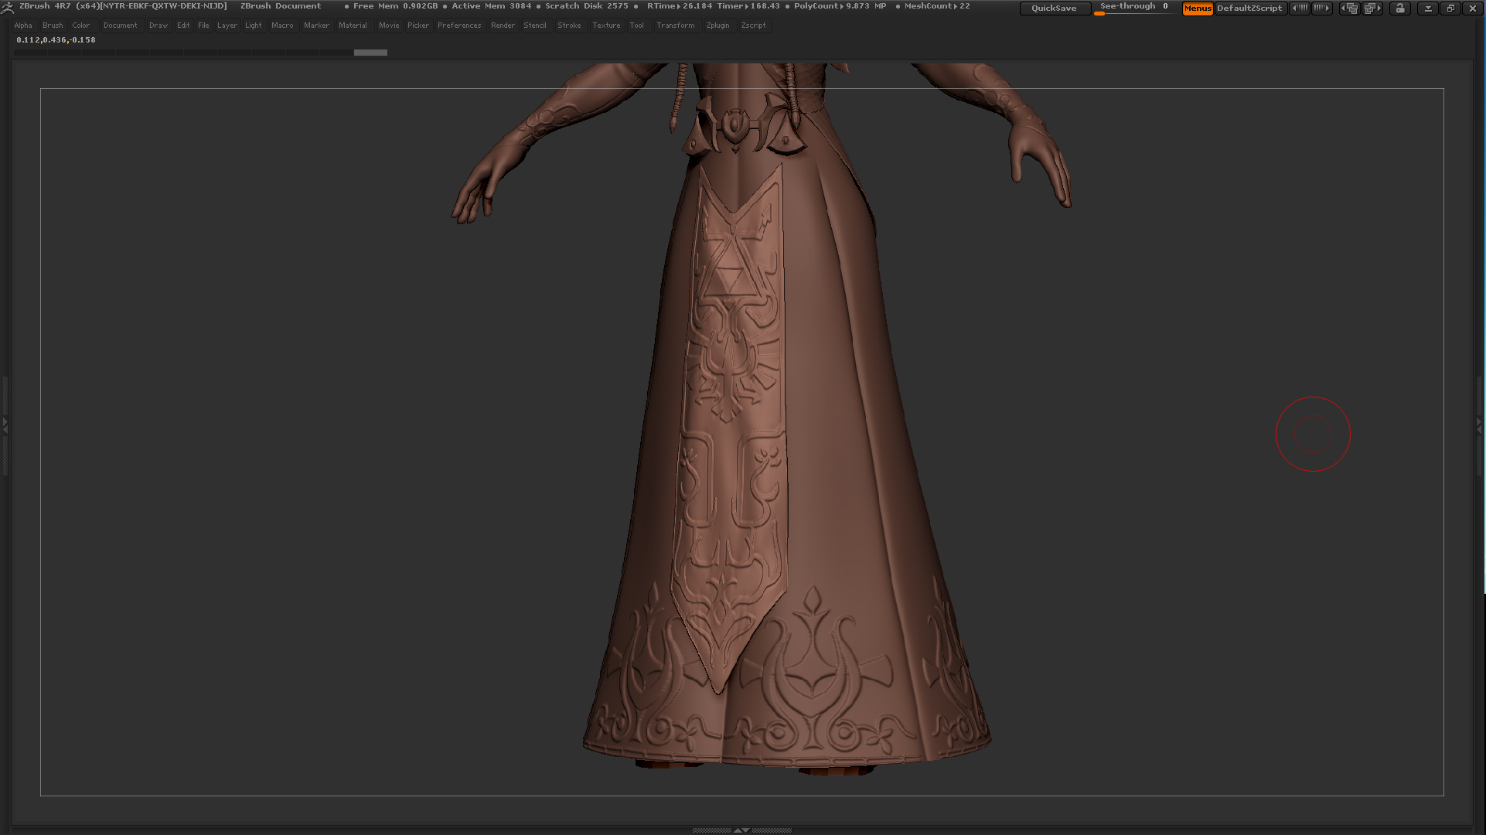The width and height of the screenshot is (1486, 835).
Task: Adjust the See-through slider
Action: (x=1134, y=9)
